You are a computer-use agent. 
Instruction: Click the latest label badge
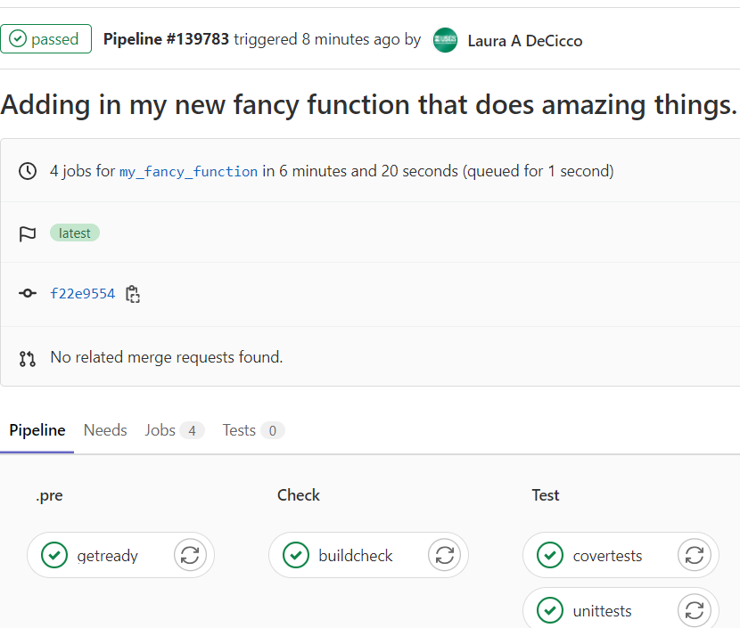click(75, 233)
